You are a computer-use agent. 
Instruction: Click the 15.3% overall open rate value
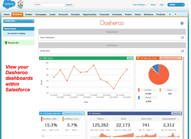click(51, 125)
